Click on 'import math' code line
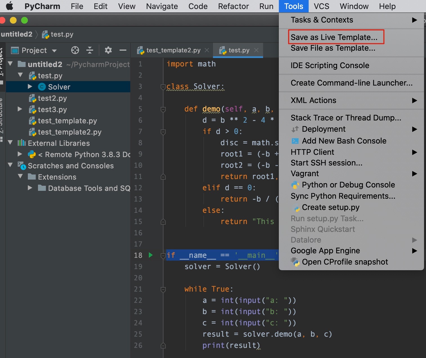 (191, 64)
